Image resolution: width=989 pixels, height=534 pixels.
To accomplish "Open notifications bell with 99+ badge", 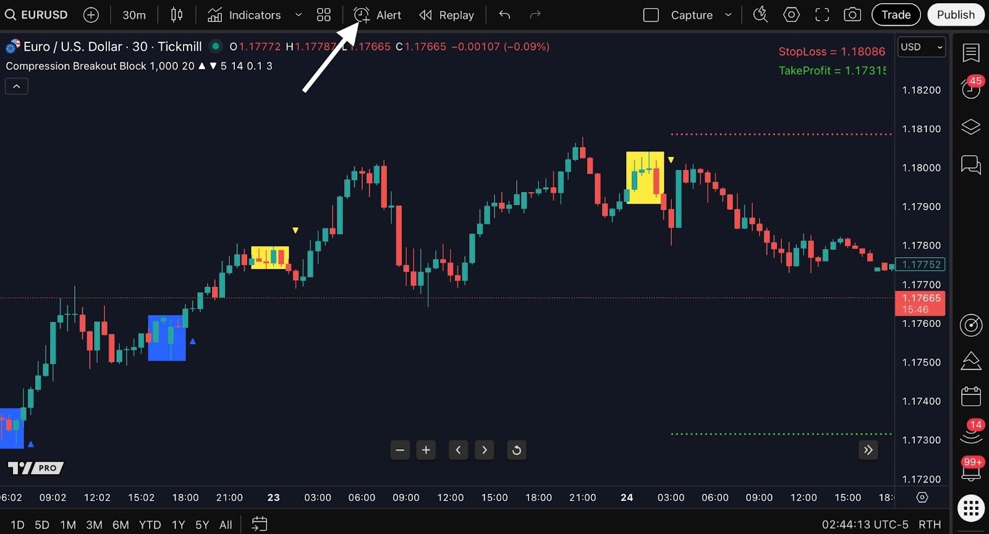I will pyautogui.click(x=971, y=470).
